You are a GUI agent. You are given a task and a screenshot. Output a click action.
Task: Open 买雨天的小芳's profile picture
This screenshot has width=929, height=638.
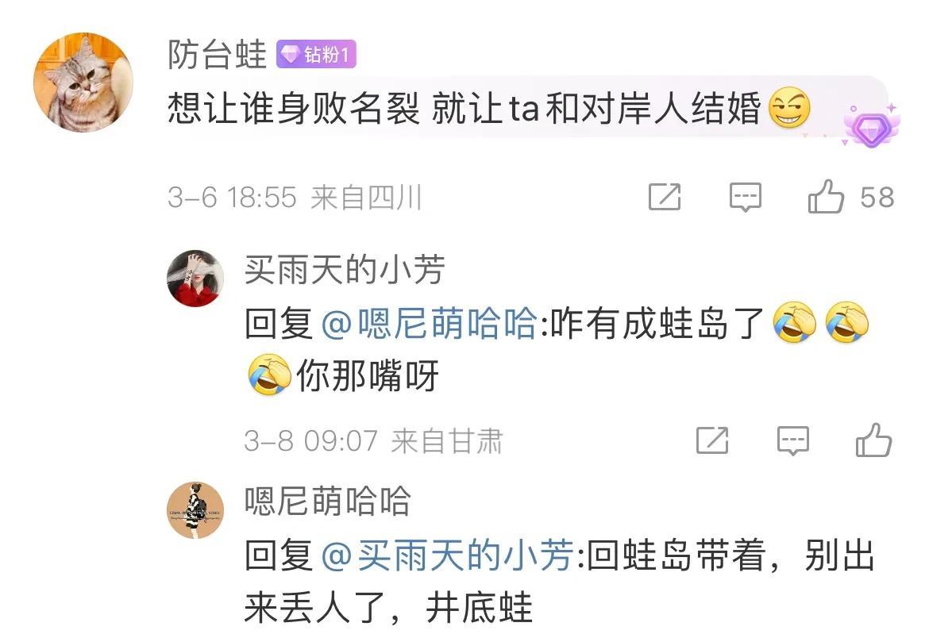pyautogui.click(x=195, y=278)
